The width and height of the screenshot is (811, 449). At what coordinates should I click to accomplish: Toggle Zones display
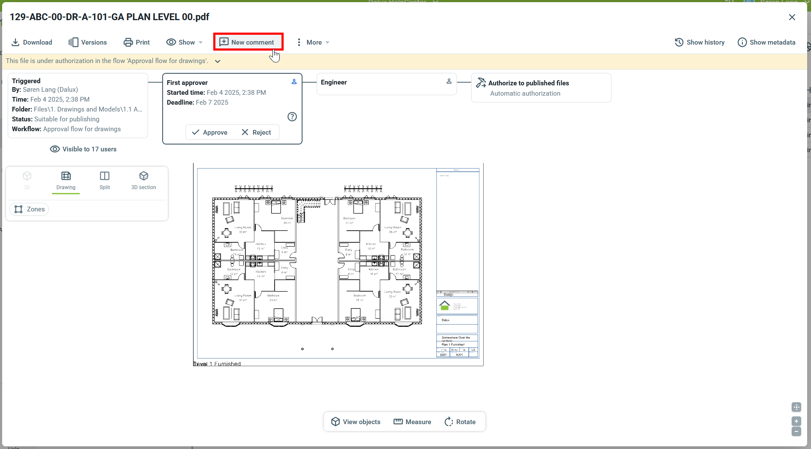tap(29, 209)
